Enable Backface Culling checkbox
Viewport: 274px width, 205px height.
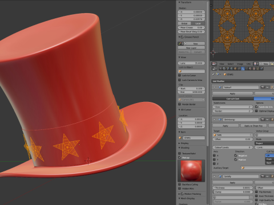click(x=179, y=184)
